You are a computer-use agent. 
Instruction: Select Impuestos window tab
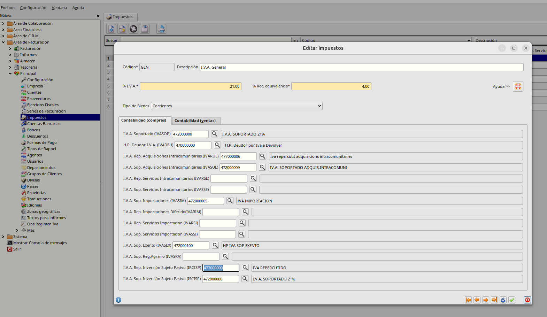click(120, 17)
